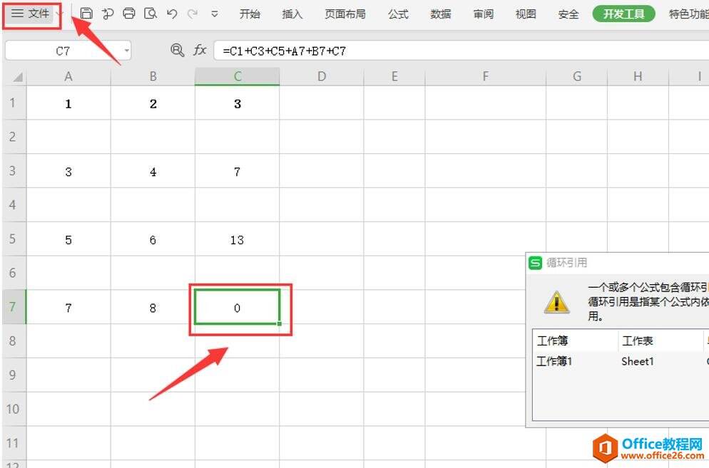Open the 安全 tab
The width and height of the screenshot is (709, 468).
tap(568, 14)
